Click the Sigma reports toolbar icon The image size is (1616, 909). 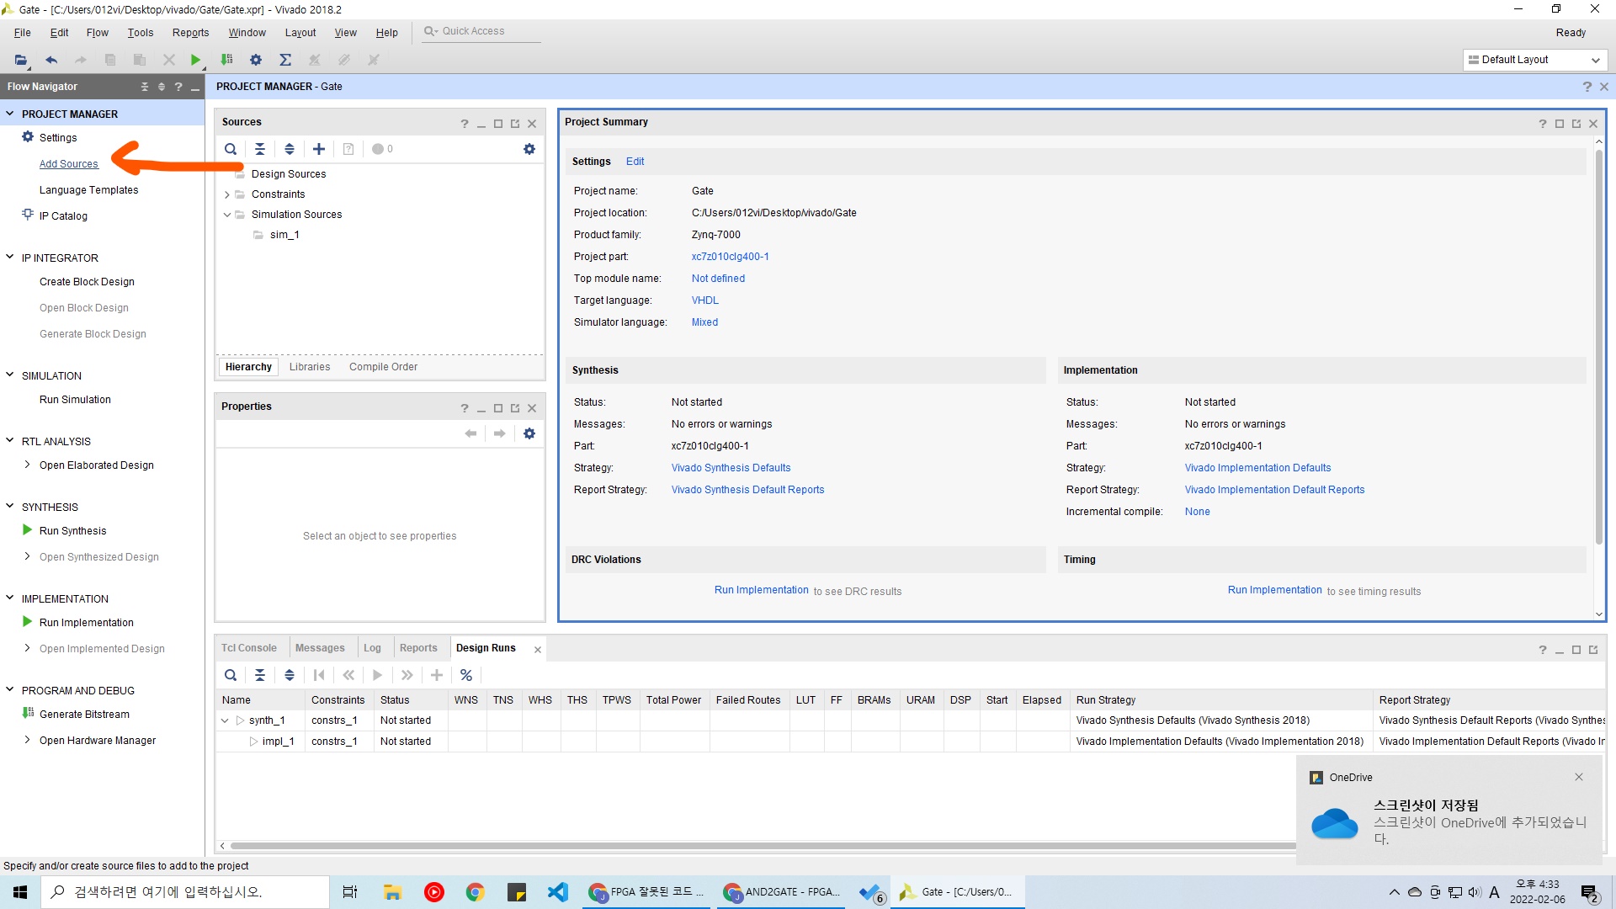click(285, 60)
